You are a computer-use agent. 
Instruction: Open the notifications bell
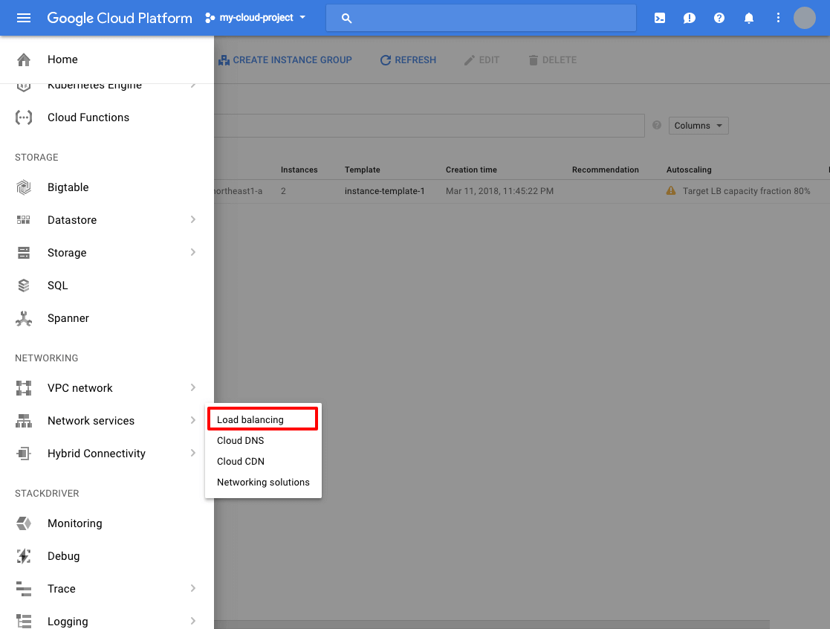point(748,18)
